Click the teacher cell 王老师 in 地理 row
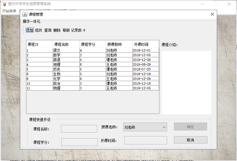The image size is (237, 161). click(119, 65)
